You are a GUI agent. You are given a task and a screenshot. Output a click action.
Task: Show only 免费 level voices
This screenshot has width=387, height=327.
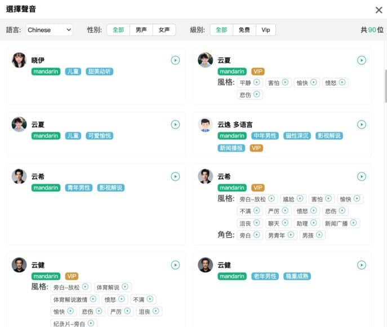[x=244, y=30]
